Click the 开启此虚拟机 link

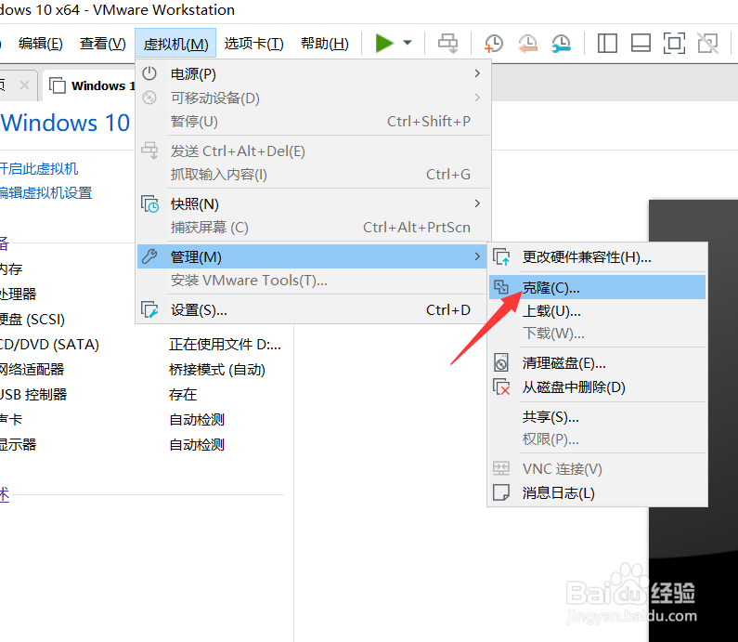pos(39,168)
